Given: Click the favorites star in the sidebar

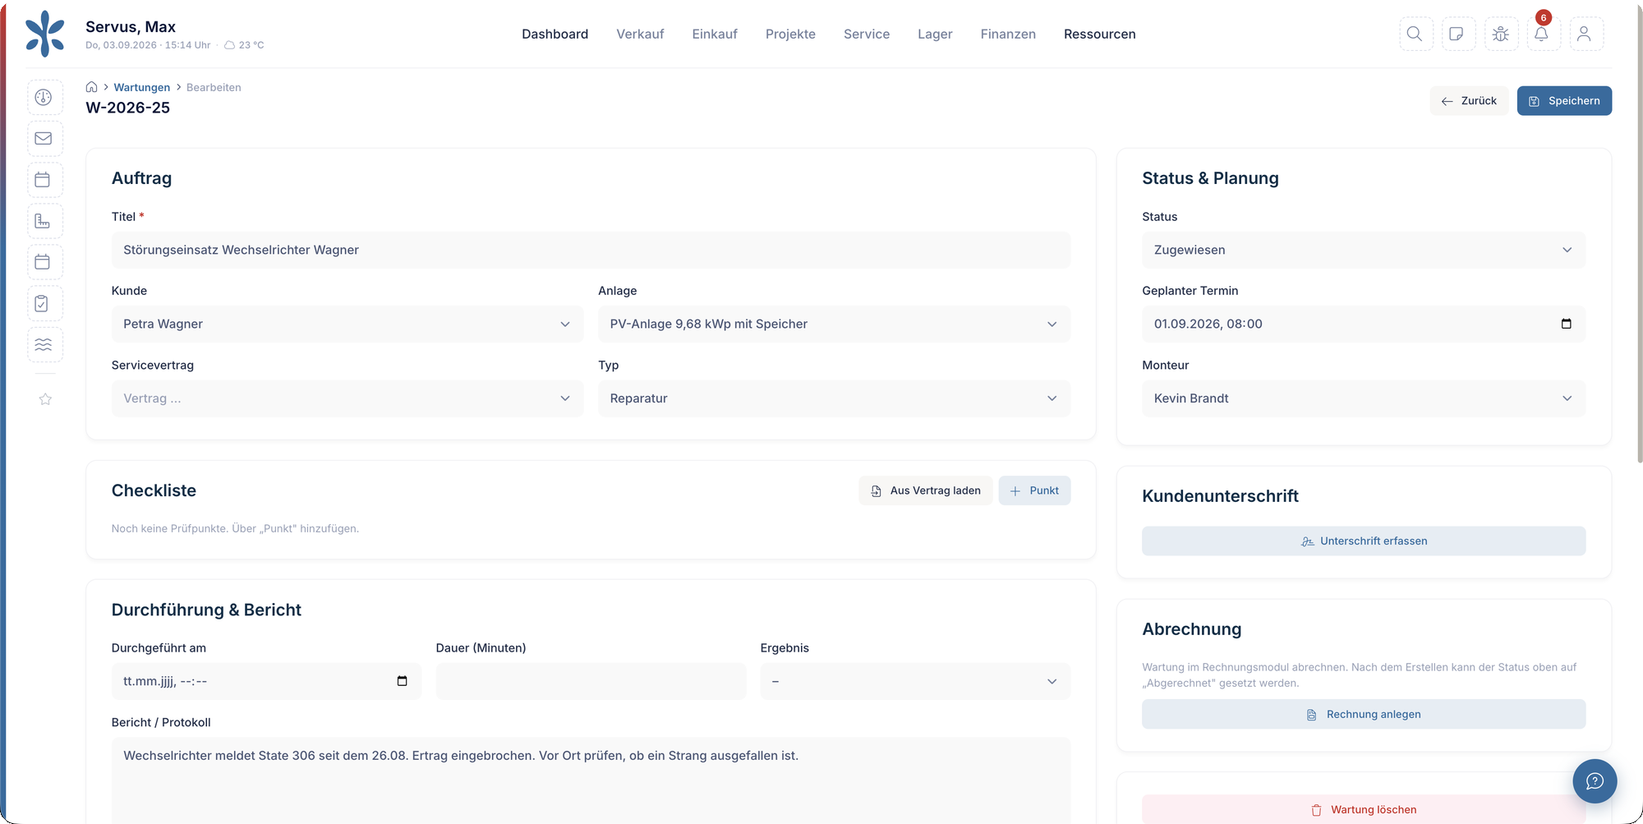Looking at the screenshot, I should pyautogui.click(x=45, y=399).
